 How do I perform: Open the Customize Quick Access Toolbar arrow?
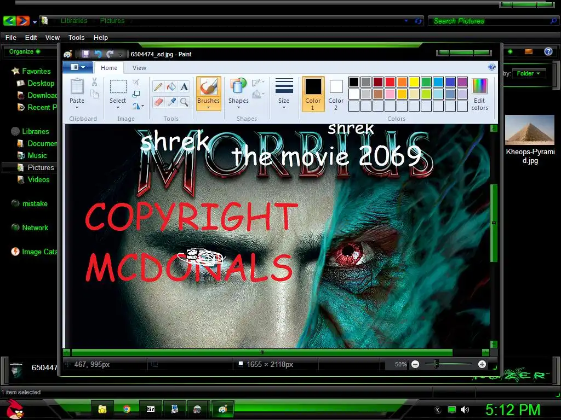[x=120, y=54]
